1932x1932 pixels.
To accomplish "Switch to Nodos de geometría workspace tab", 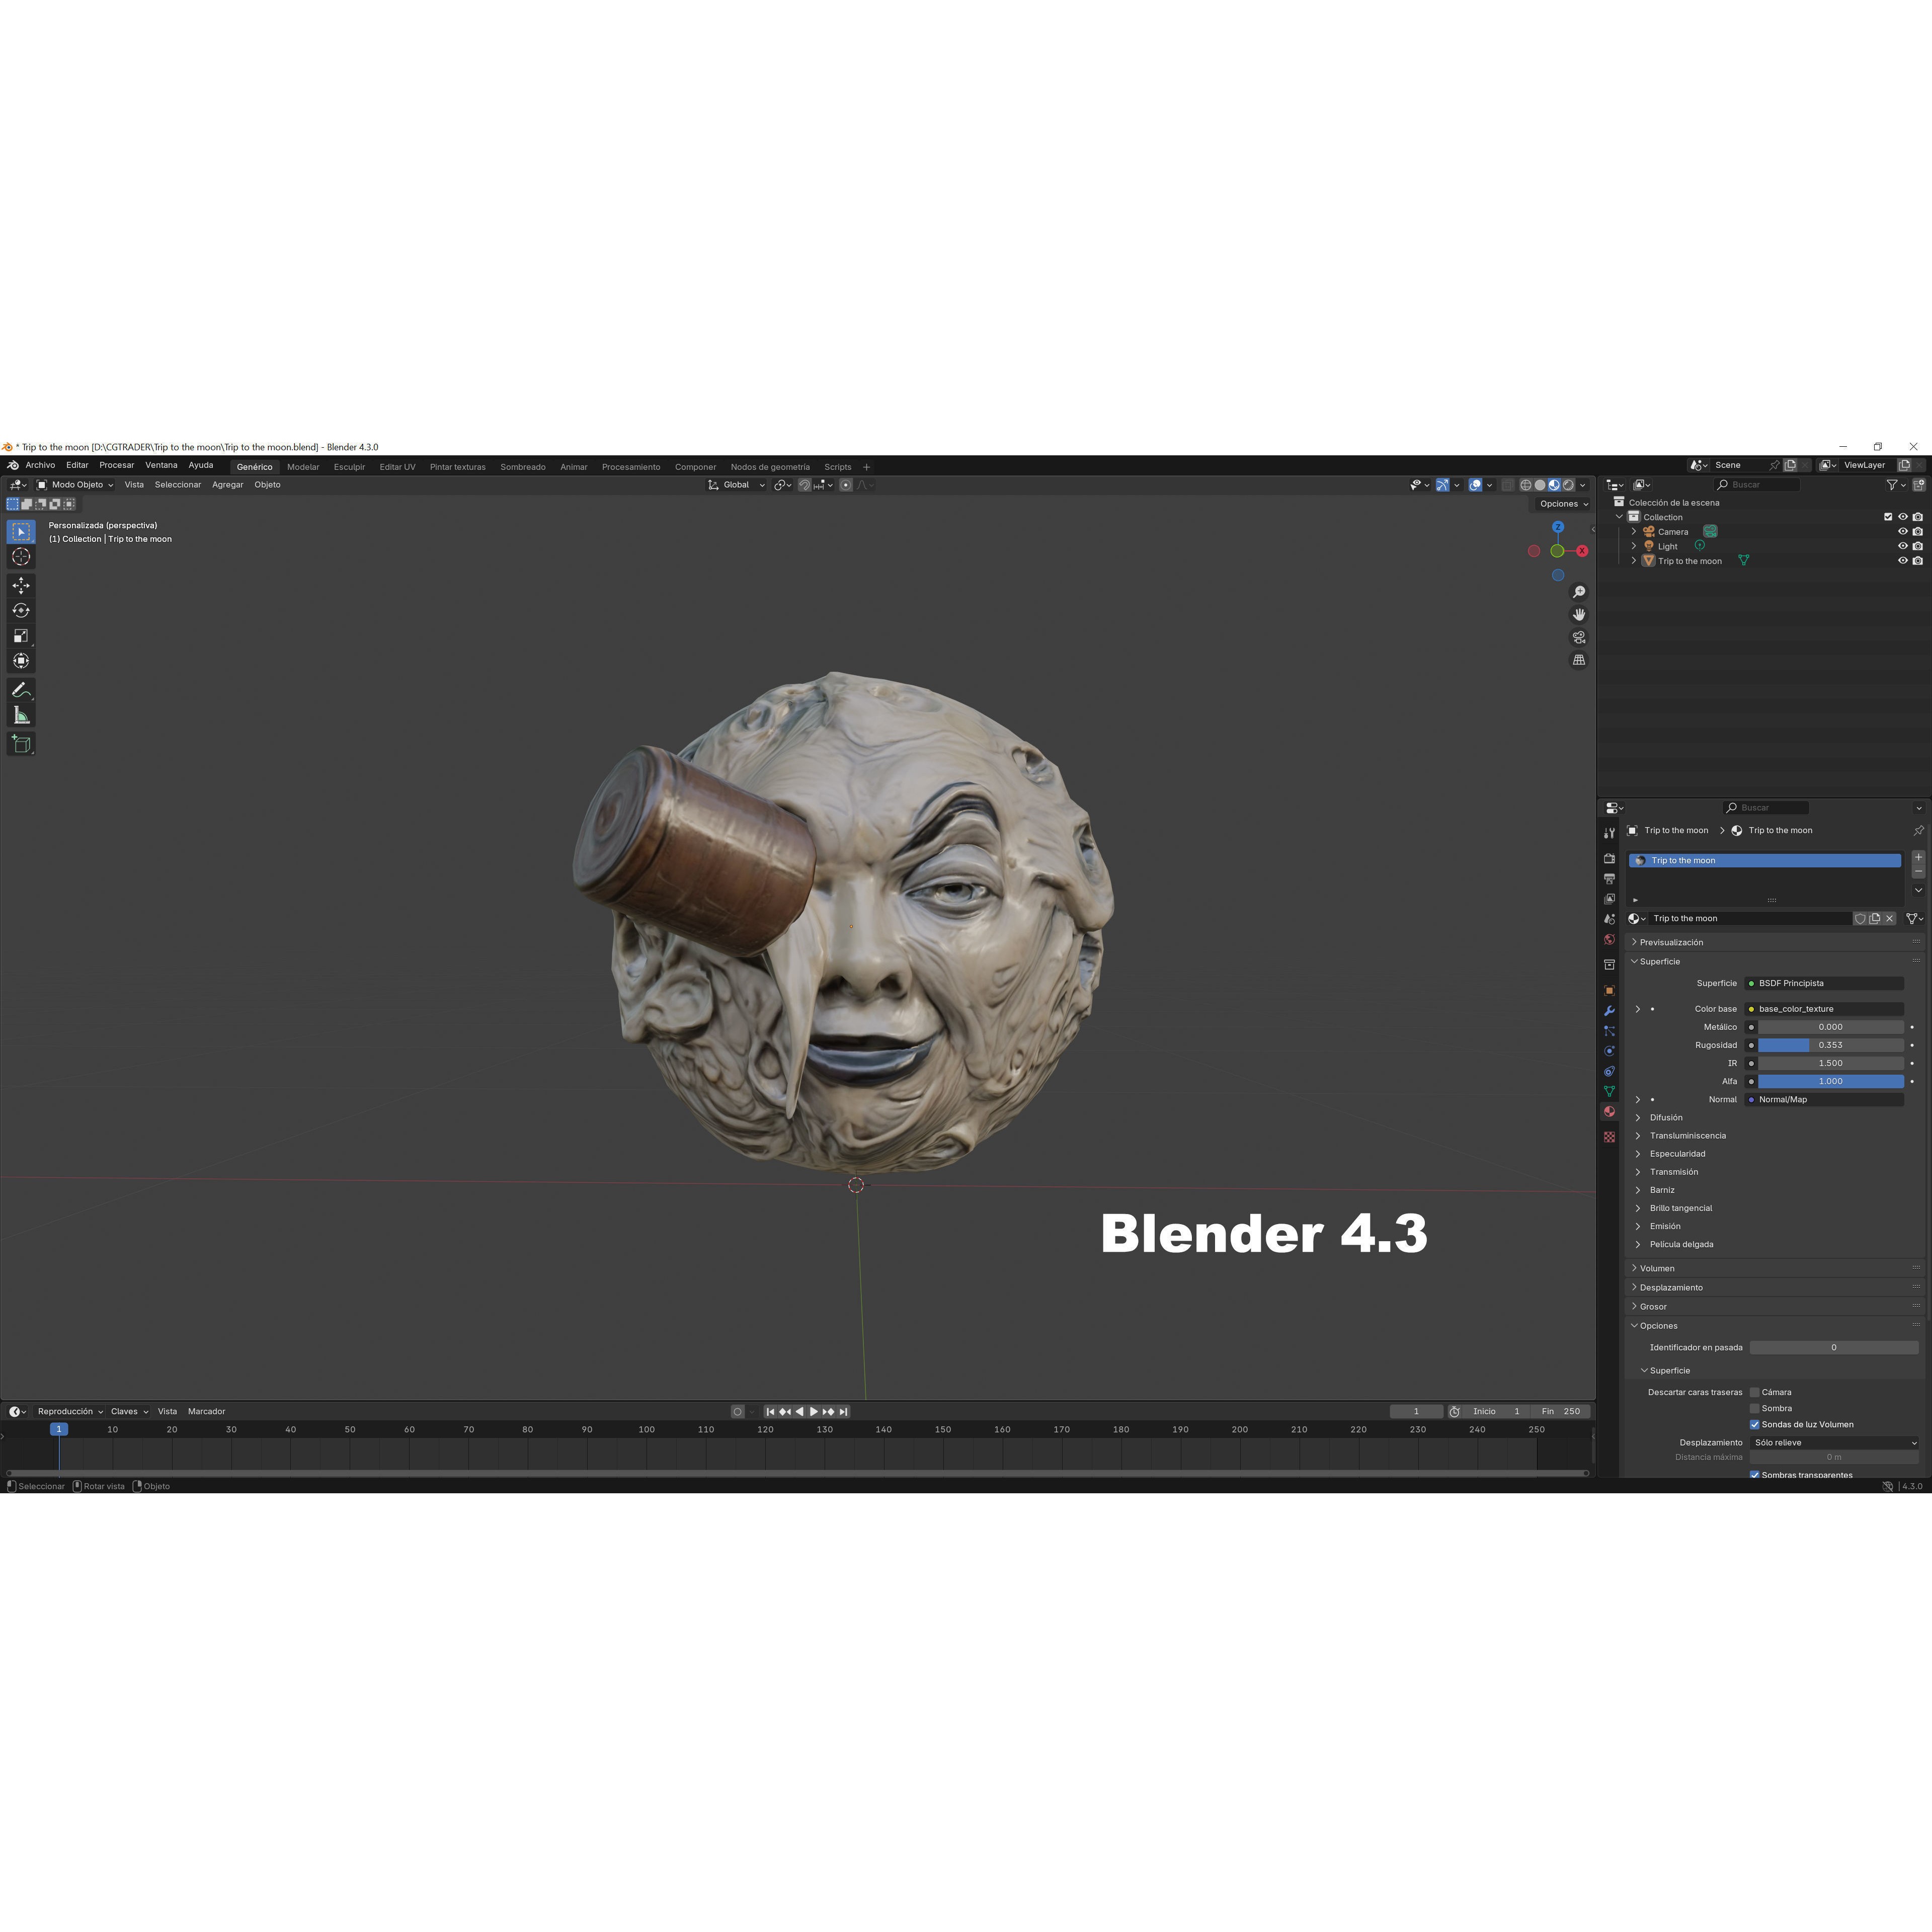I will (770, 467).
